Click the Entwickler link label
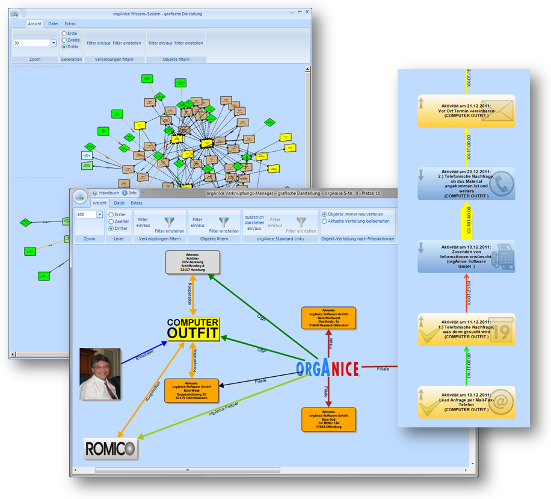The height and width of the screenshot is (499, 551). [145, 355]
